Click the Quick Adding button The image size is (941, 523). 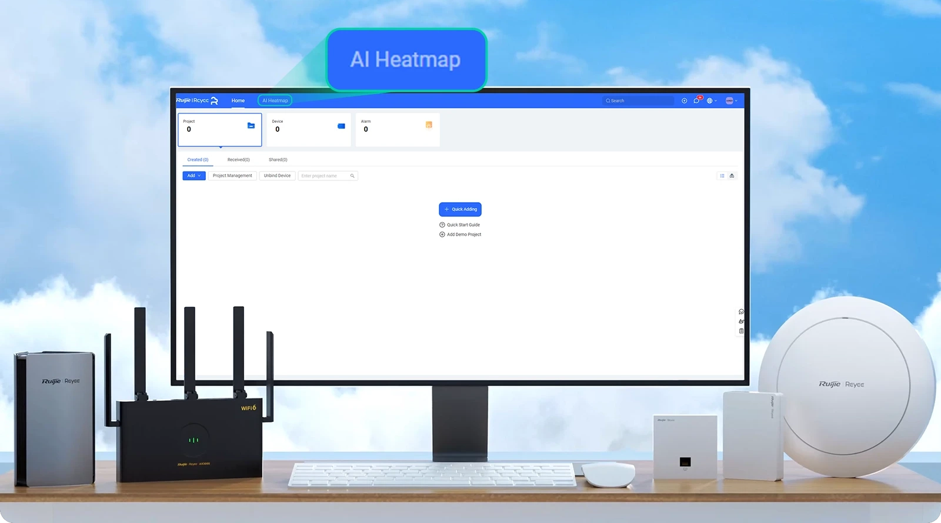point(460,209)
